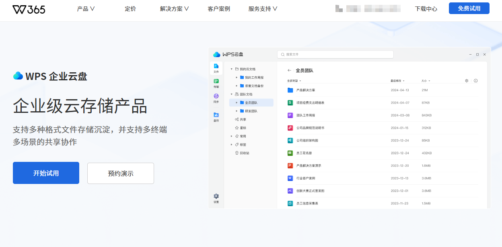Expand the 重要文档备份 folder
The height and width of the screenshot is (247, 502).
[237, 86]
